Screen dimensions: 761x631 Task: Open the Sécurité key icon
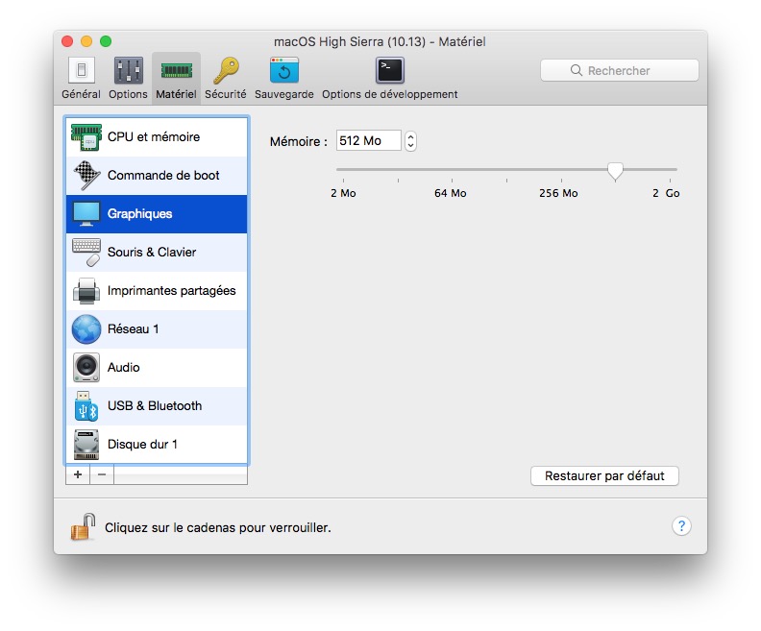226,70
